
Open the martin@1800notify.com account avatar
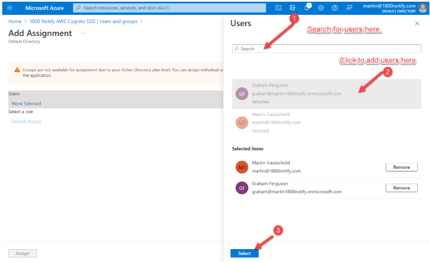click(x=423, y=8)
